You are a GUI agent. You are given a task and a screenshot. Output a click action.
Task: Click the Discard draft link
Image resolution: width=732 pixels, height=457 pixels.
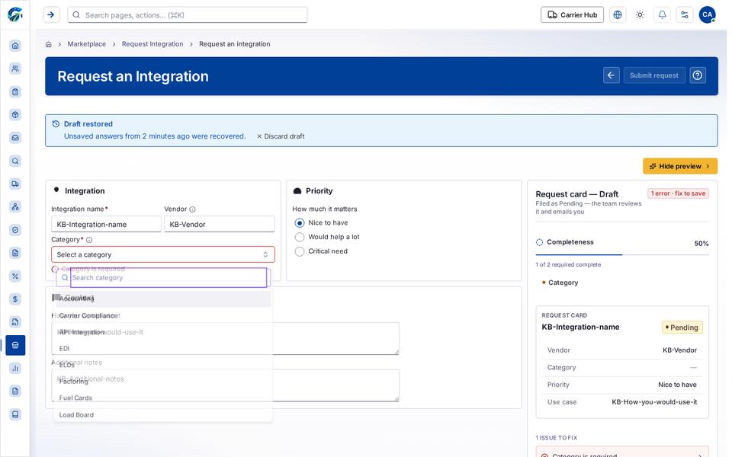coord(281,136)
